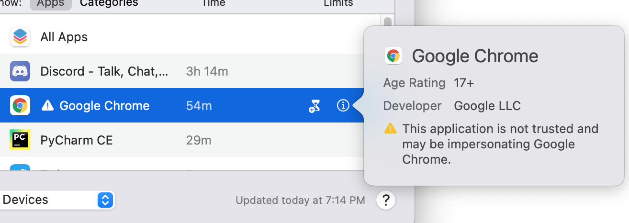
Task: Select the All Apps row
Action: [x=144, y=37]
